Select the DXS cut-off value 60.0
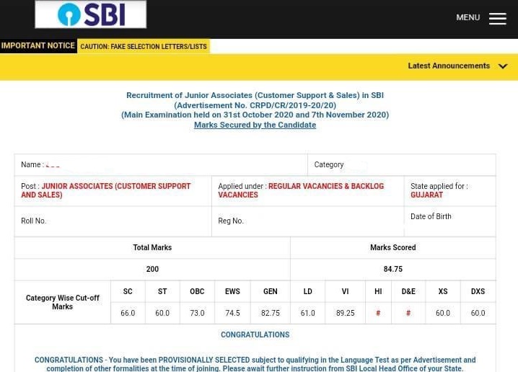The width and height of the screenshot is (518, 372). click(x=478, y=313)
